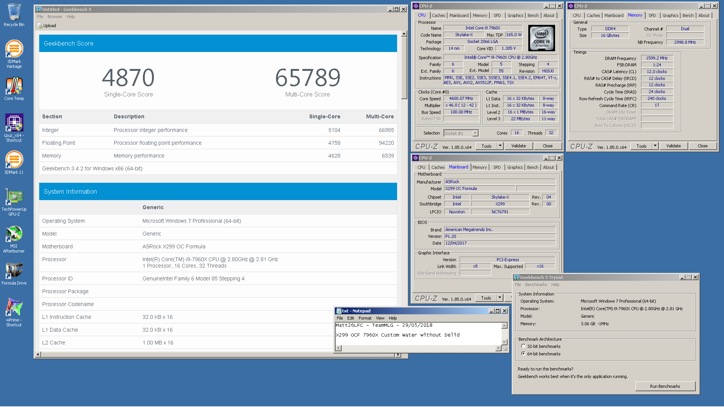Click Notepad horizontal scrollbar right arrow
724x407 pixels.
pyautogui.click(x=499, y=348)
